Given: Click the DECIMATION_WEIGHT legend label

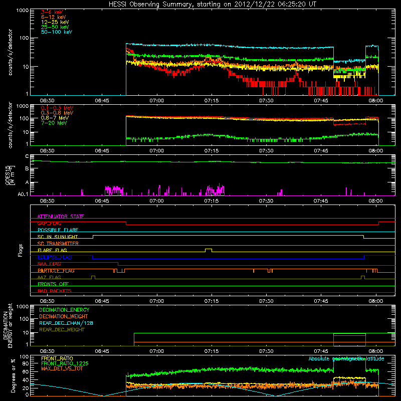Looking at the screenshot, I should pyautogui.click(x=64, y=316).
